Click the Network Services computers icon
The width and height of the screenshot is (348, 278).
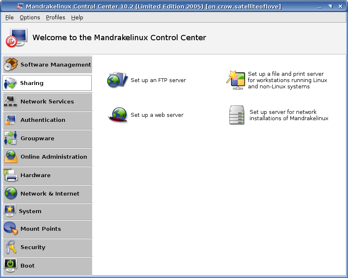11,101
